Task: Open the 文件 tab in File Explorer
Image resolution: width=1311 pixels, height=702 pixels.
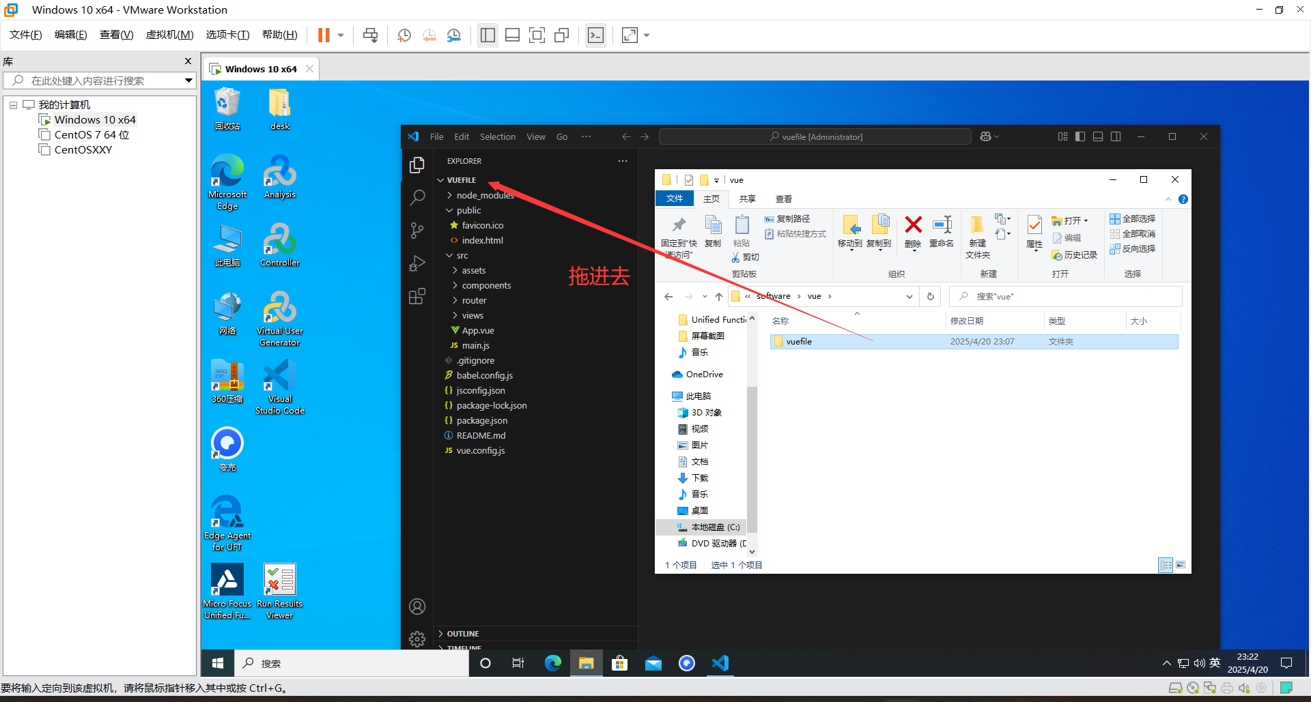Action: tap(675, 199)
